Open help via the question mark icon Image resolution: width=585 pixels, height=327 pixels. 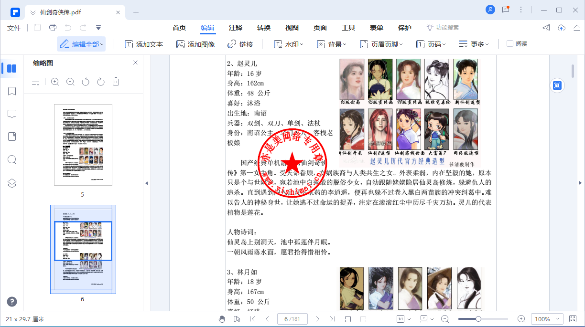12,302
